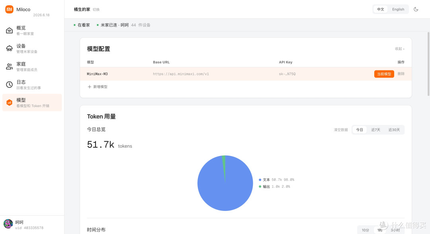Screen dimensions: 430x234
Task: Select the 1时 interval tab
Action: pos(380,230)
